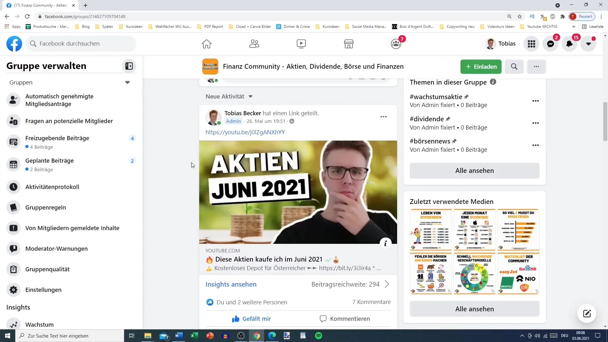Open notifications bell icon
Screen dimensions: 608x342
click(569, 44)
